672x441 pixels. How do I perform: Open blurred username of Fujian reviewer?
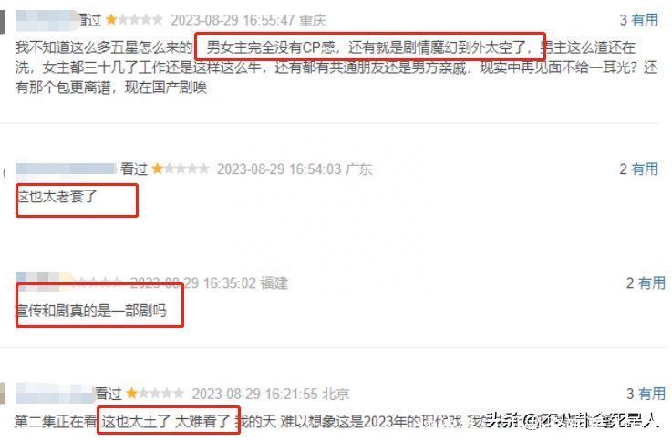pyautogui.click(x=44, y=282)
